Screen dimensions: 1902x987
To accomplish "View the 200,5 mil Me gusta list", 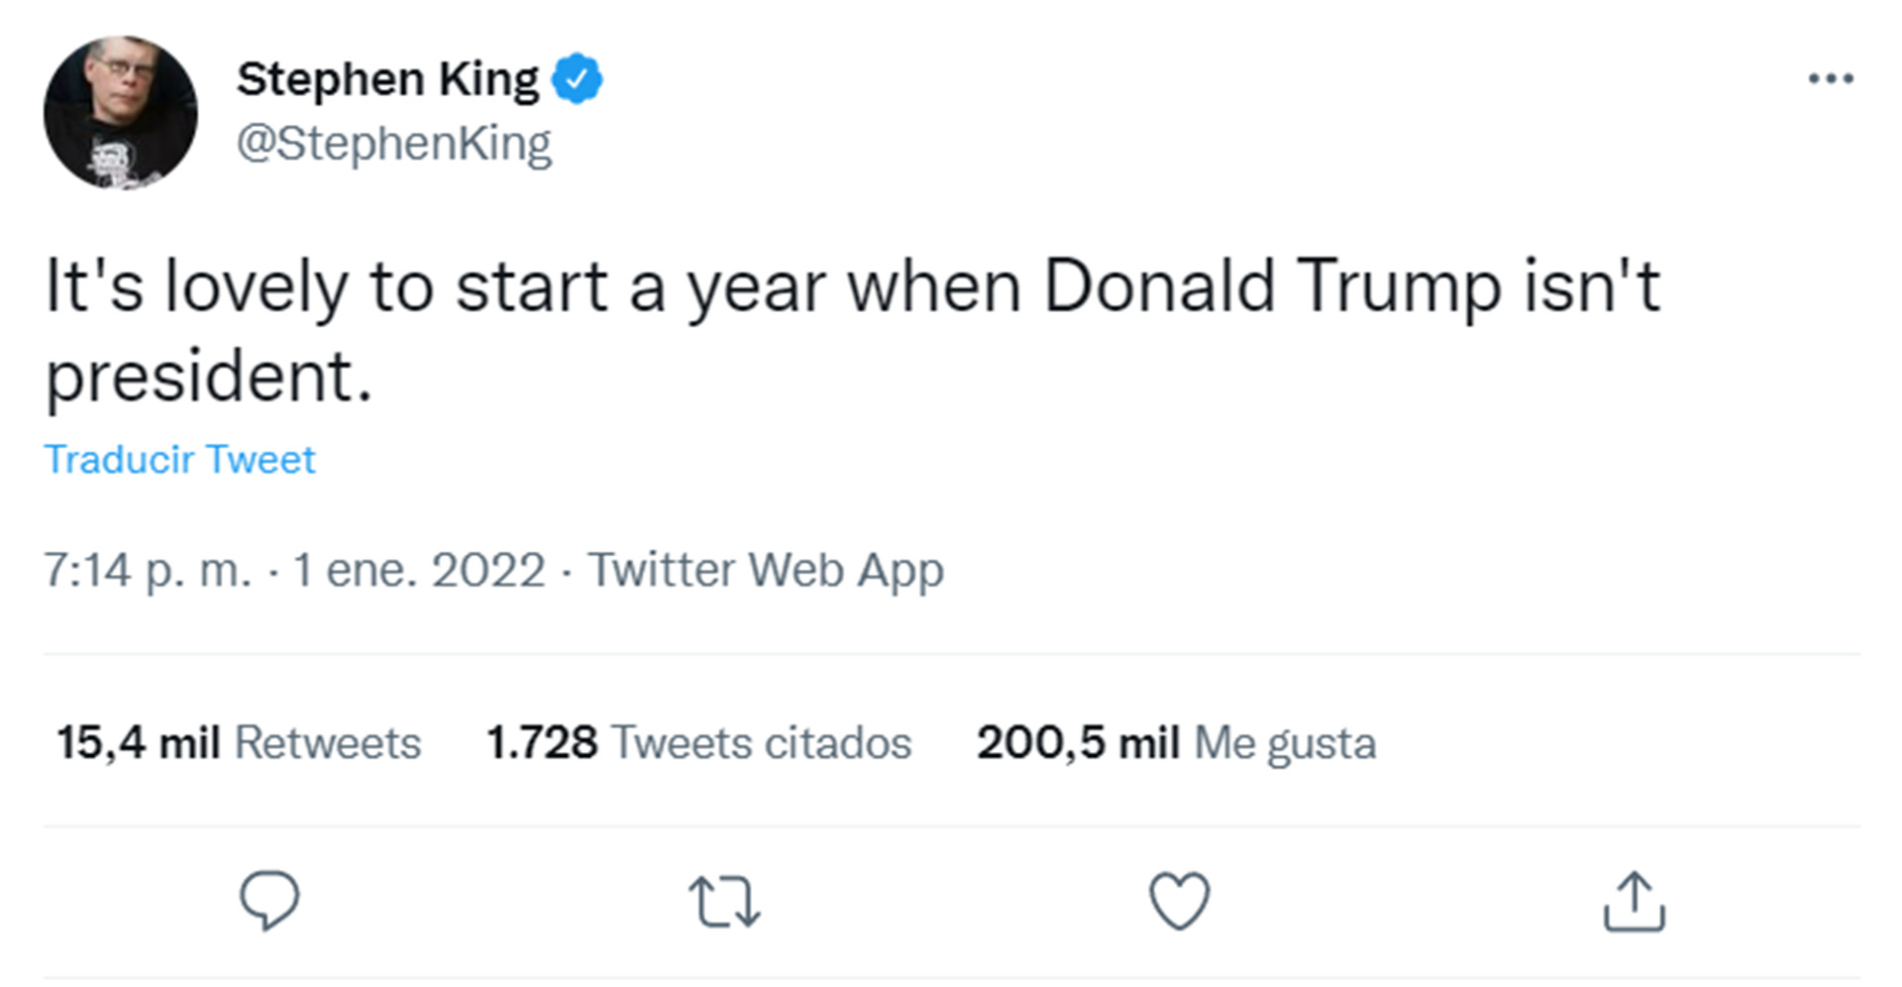I will (1176, 742).
